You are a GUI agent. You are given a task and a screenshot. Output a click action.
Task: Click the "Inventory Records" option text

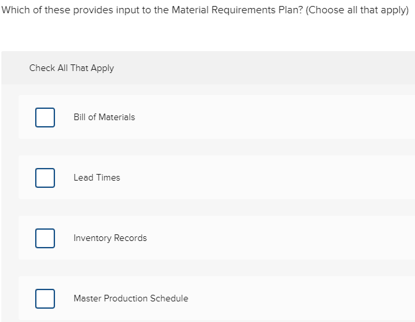coord(110,238)
